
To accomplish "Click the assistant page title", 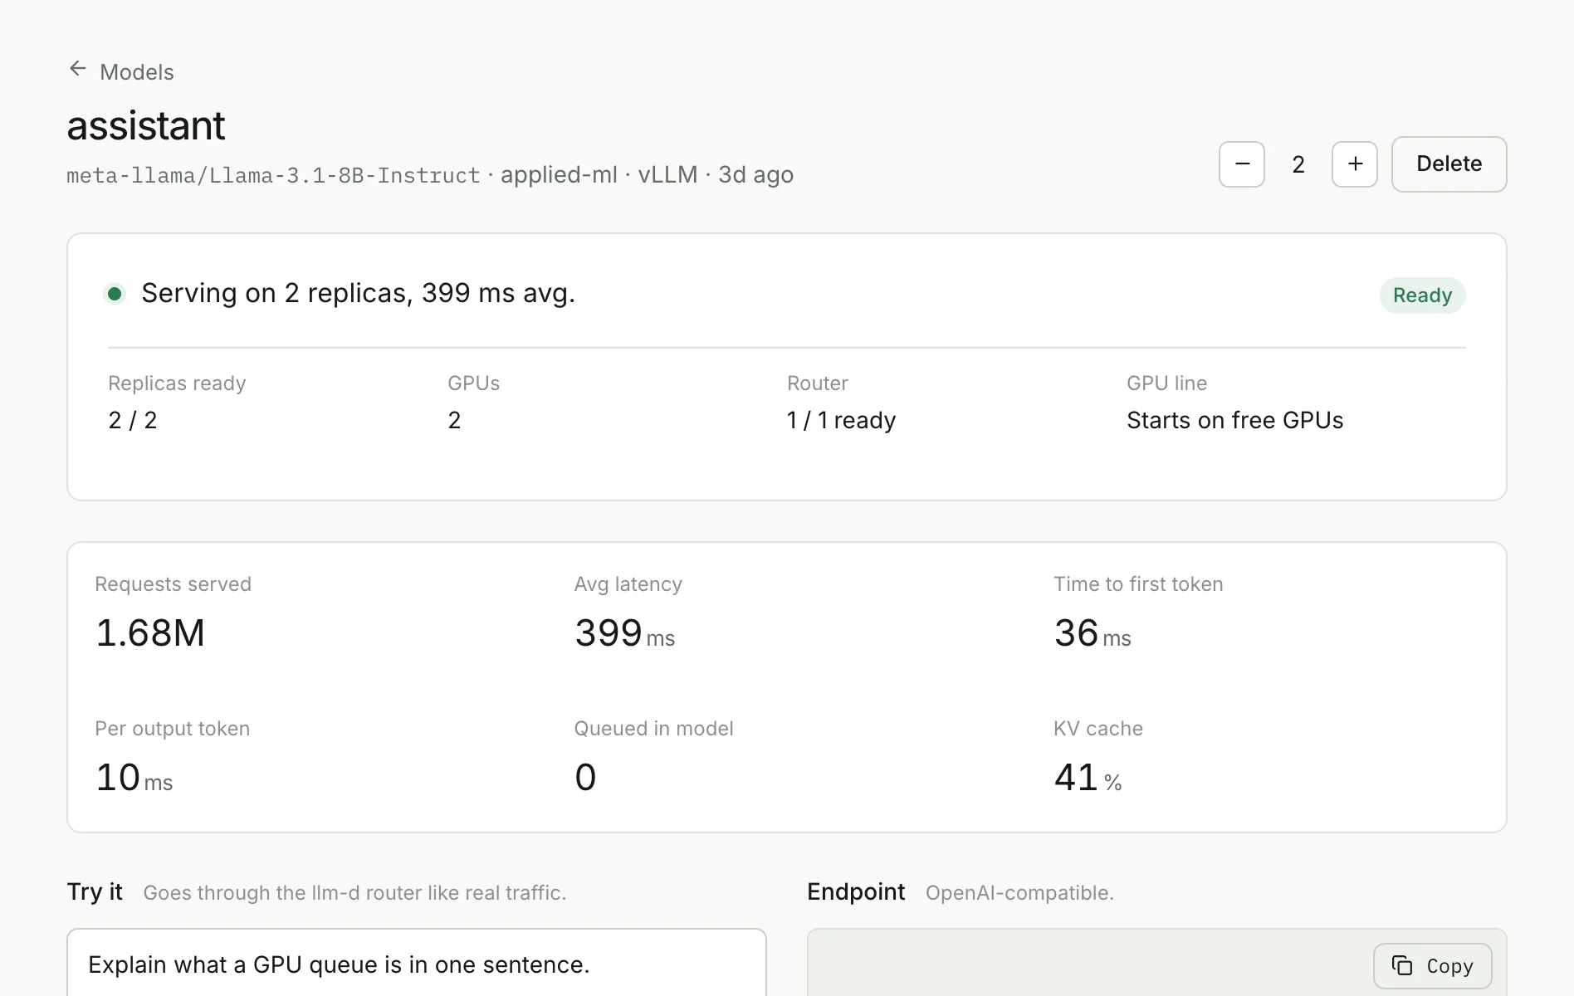I will click(146, 126).
